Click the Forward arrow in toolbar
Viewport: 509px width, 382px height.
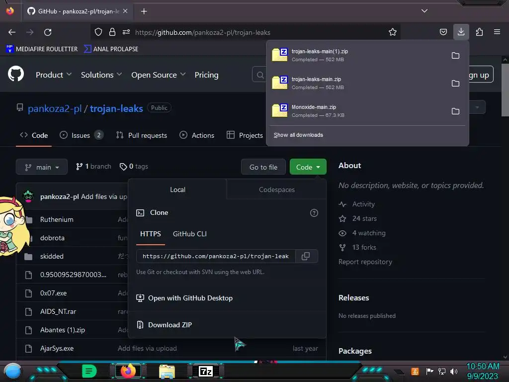tap(30, 32)
